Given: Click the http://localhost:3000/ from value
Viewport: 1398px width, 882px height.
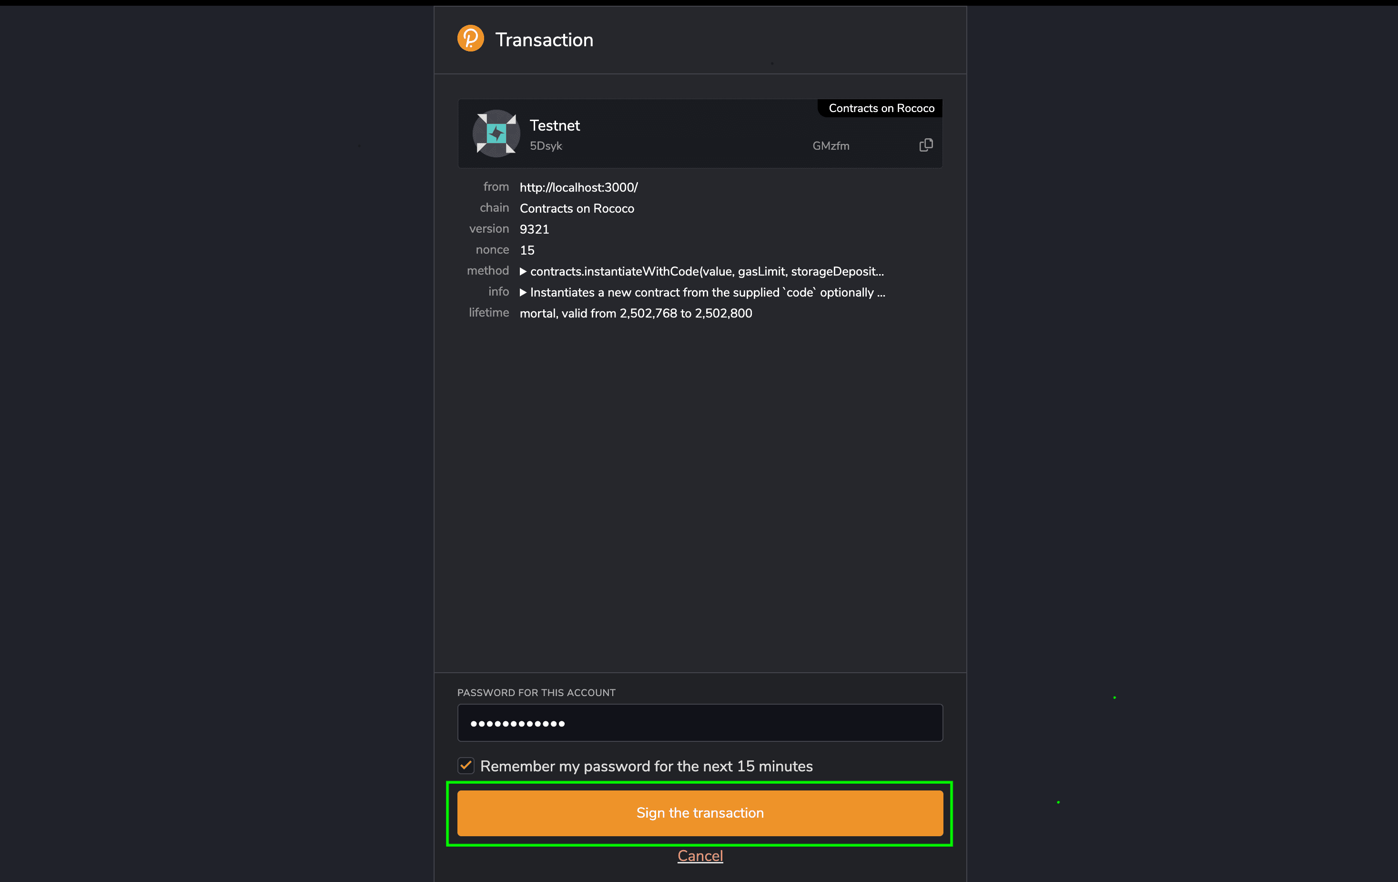Looking at the screenshot, I should point(578,187).
